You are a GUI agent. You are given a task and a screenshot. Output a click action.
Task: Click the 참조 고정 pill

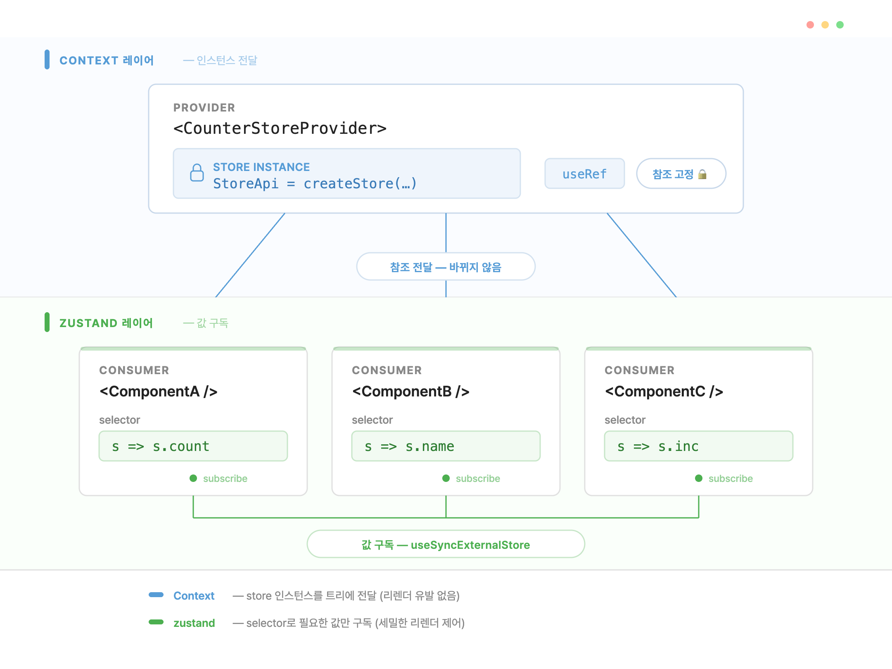(x=681, y=174)
